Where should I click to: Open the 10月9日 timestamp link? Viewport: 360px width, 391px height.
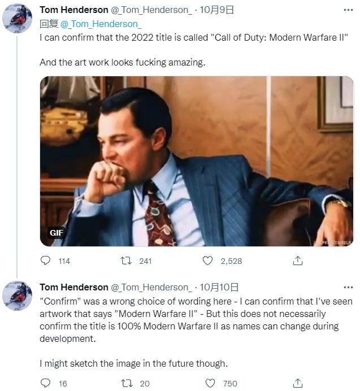click(x=219, y=10)
